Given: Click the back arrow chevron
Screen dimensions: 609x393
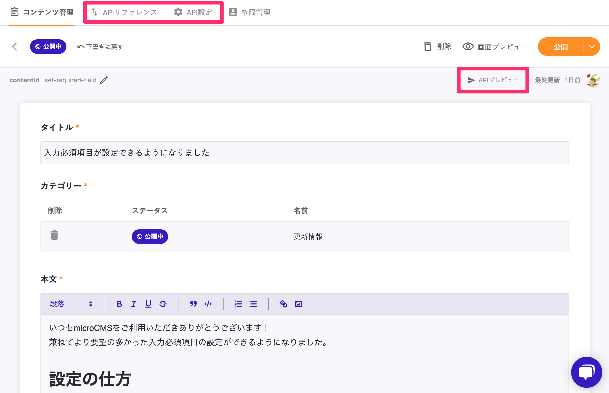Looking at the screenshot, I should click(x=15, y=47).
